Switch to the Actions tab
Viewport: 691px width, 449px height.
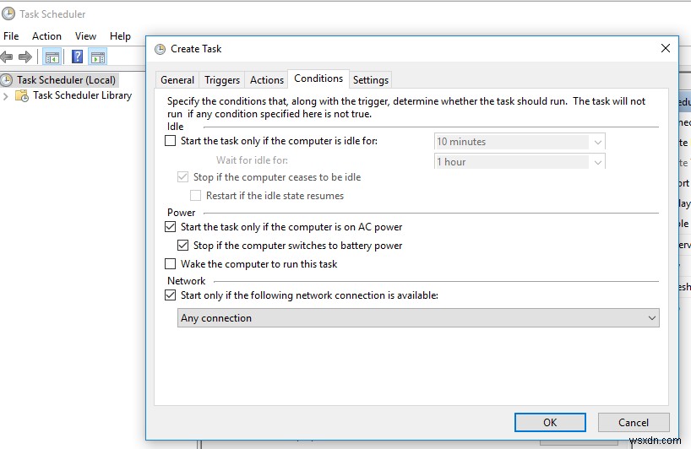tap(267, 80)
